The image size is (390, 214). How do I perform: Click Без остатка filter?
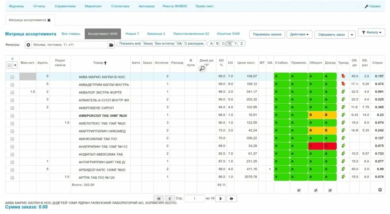(x=164, y=43)
